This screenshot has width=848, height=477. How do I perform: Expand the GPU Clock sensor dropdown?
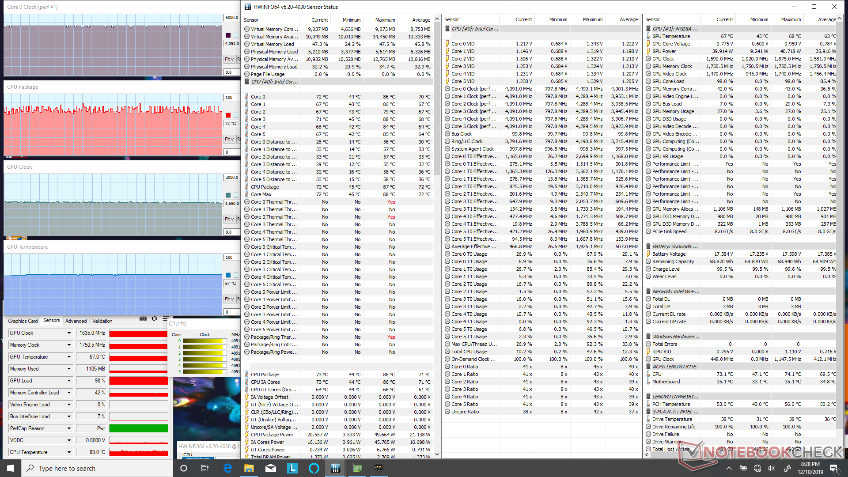(x=69, y=333)
